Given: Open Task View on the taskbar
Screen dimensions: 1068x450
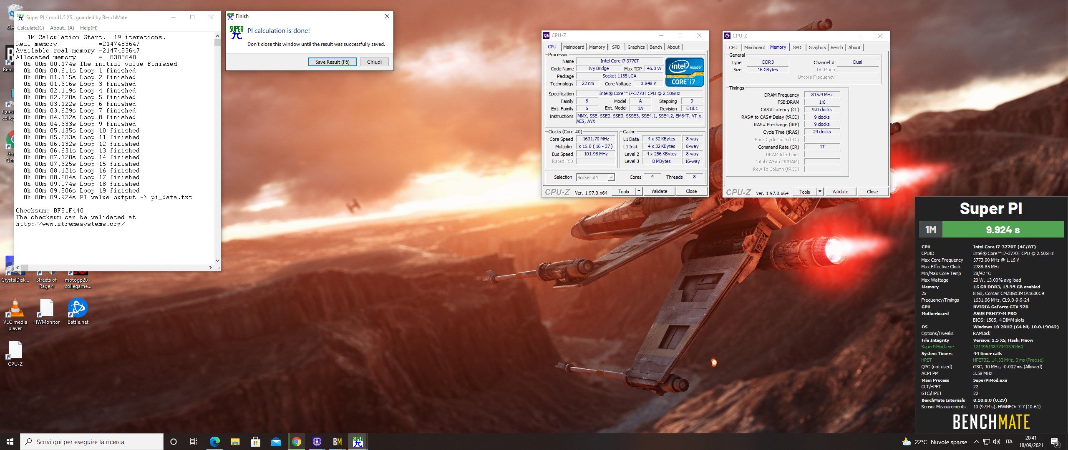Looking at the screenshot, I should point(194,442).
